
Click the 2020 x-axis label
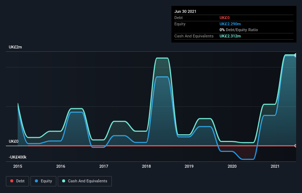coord(232,166)
